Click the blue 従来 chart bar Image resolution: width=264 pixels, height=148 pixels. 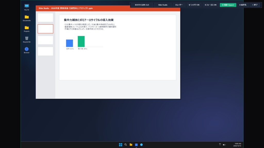click(70, 43)
